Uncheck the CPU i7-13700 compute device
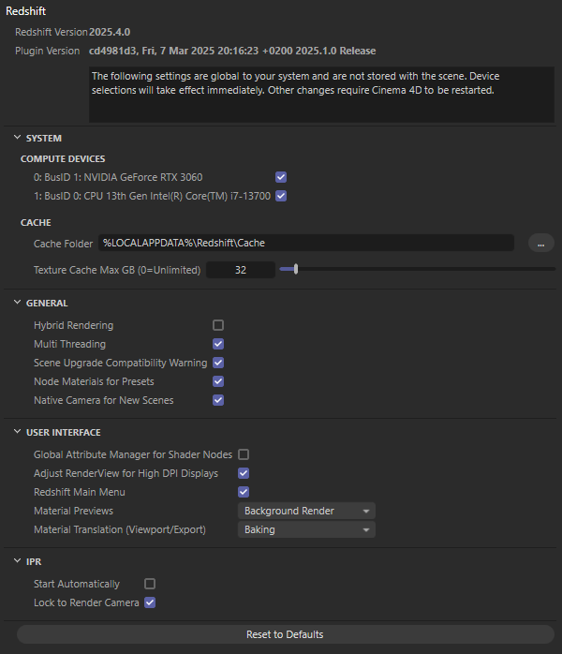Screen dimensions: 562x654 281,196
